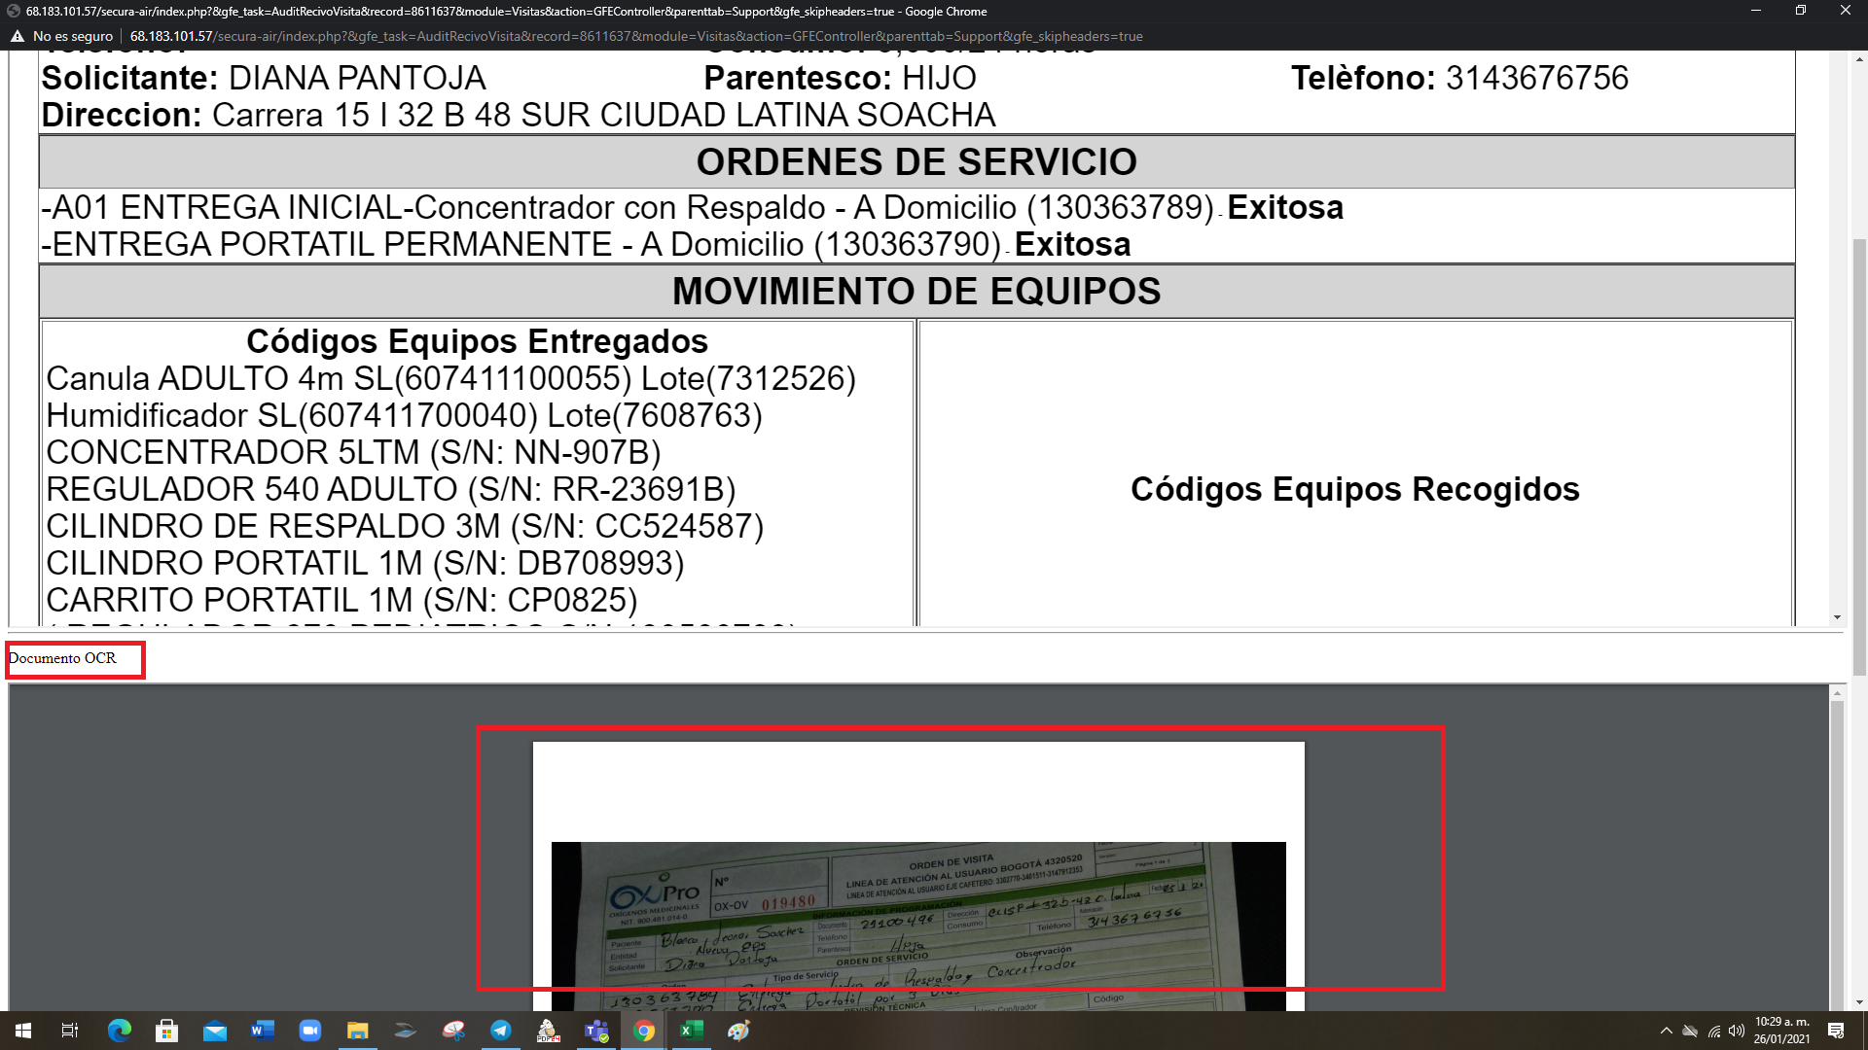Click the CARRITO PORTATIL 1M line
The width and height of the screenshot is (1868, 1050).
pos(341,600)
